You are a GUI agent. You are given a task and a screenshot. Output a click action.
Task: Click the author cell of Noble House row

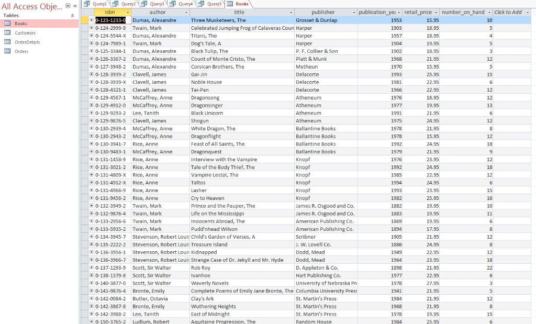(160, 82)
